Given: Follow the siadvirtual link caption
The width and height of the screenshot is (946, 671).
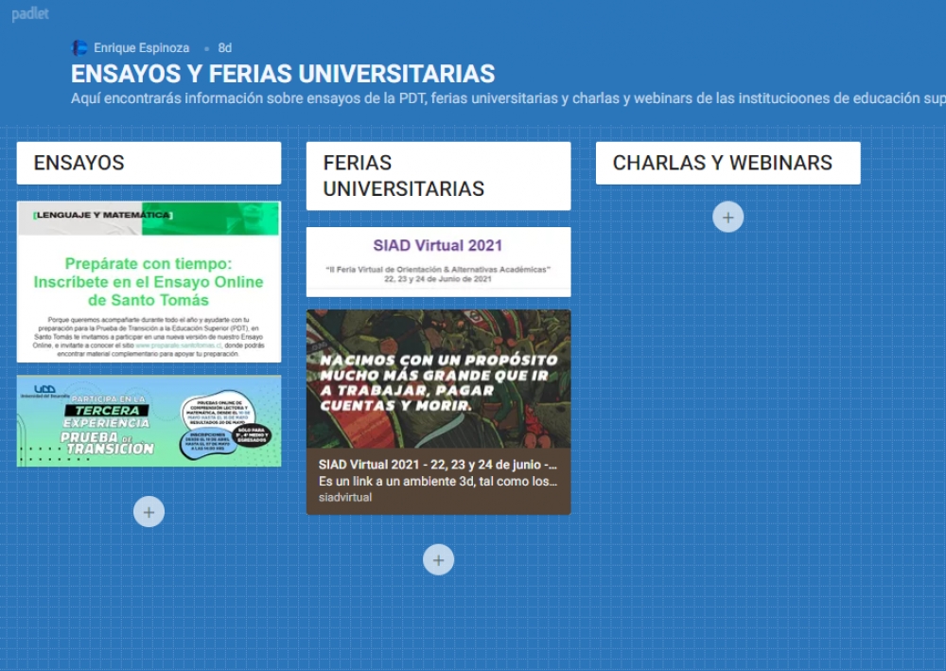Looking at the screenshot, I should (x=345, y=497).
